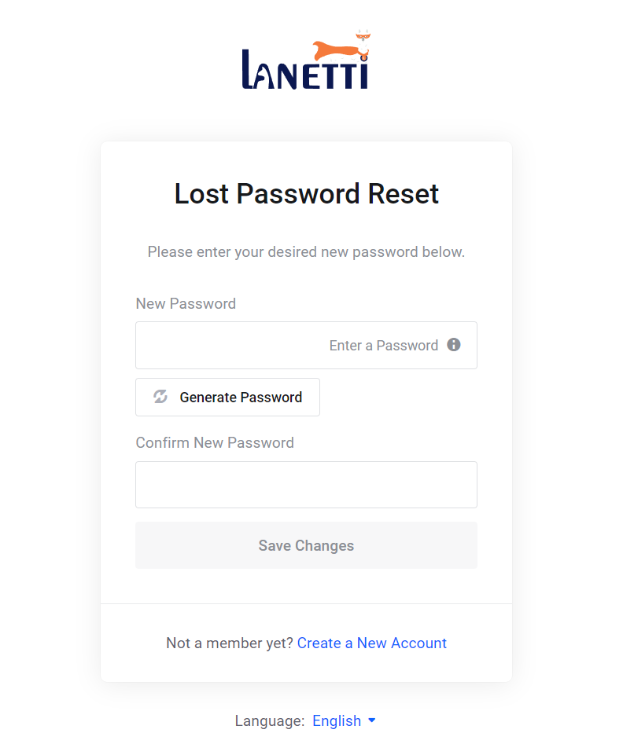This screenshot has height=755, width=623.
Task: Open the Create a New Account link
Action: 372,643
